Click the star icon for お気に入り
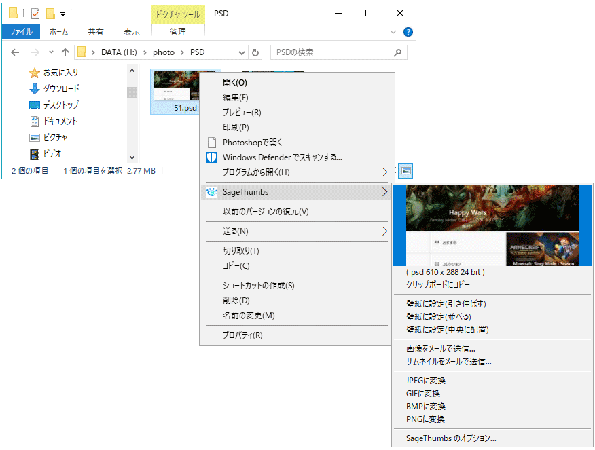The image size is (595, 450). coord(35,73)
